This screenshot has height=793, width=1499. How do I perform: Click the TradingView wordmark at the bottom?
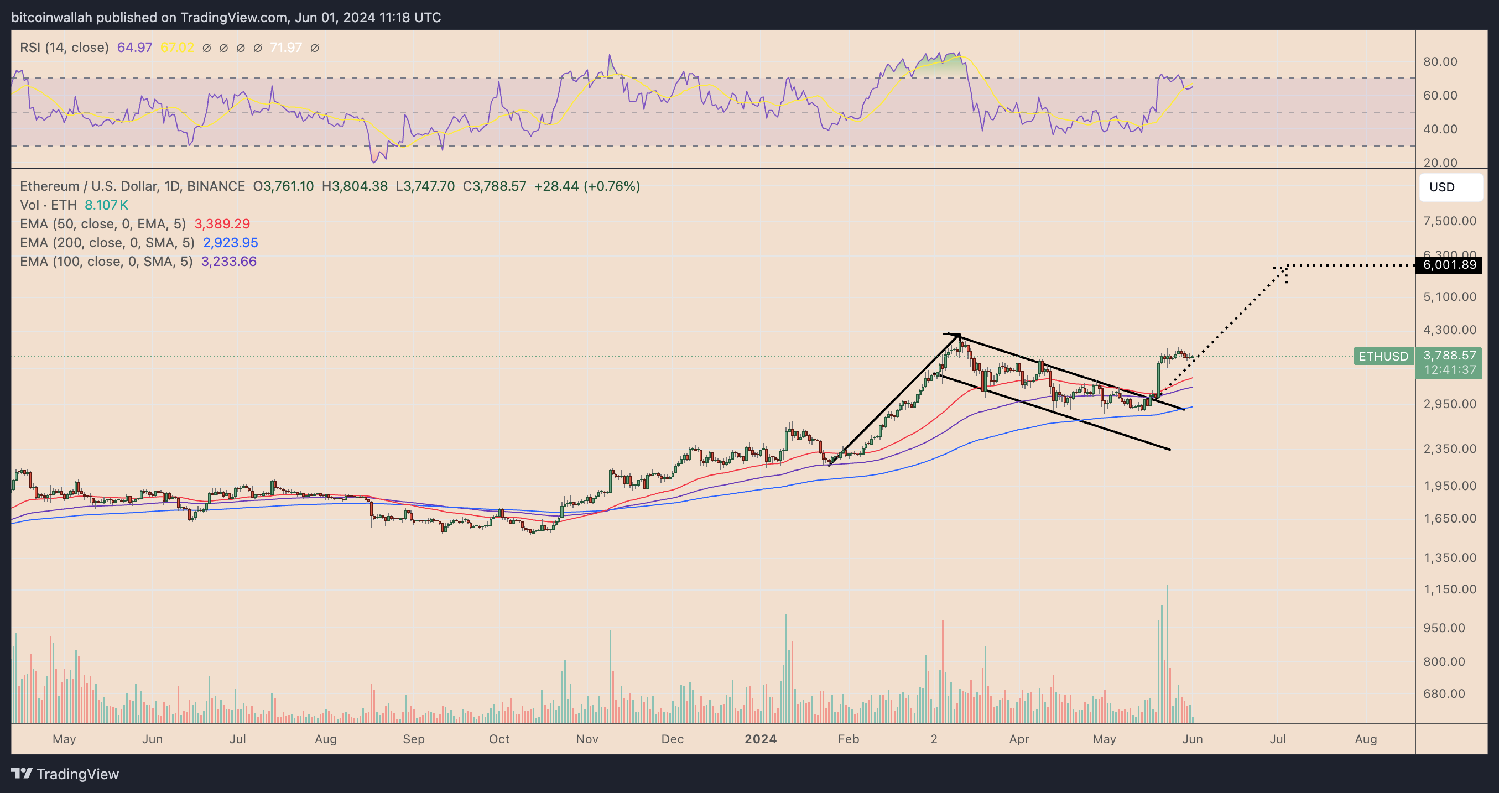click(78, 774)
